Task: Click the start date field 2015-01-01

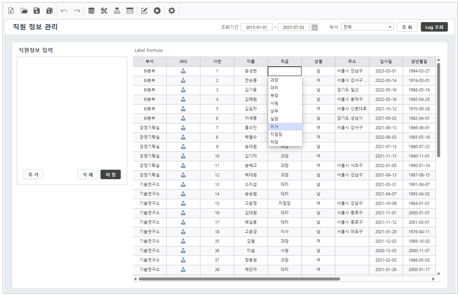Action: [256, 27]
